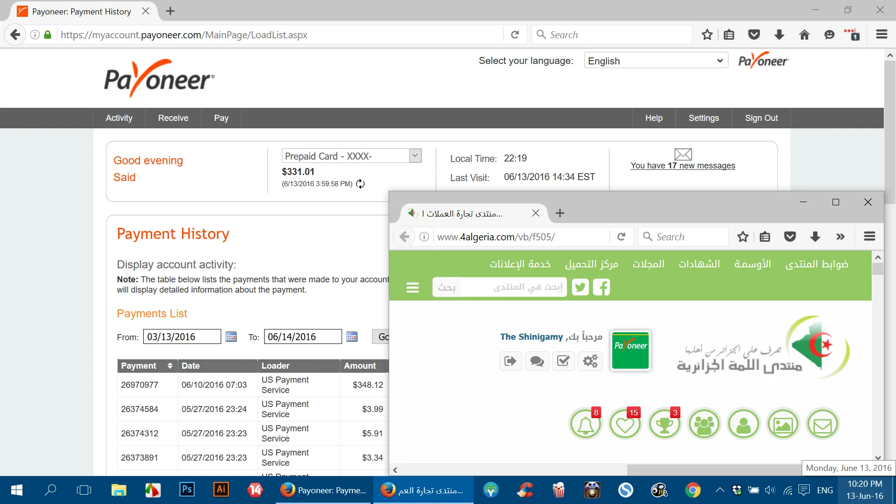Sort the table by Payment column
Image resolution: width=896 pixels, height=504 pixels.
170,366
